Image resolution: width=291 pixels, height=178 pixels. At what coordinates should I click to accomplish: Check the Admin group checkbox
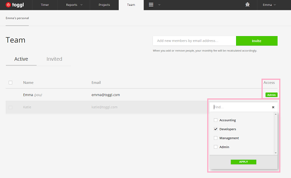[x=215, y=147]
